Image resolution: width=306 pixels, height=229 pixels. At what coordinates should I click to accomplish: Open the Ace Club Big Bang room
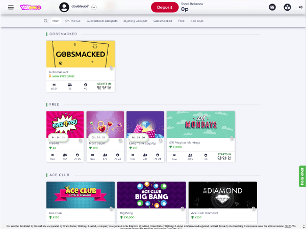(151, 195)
